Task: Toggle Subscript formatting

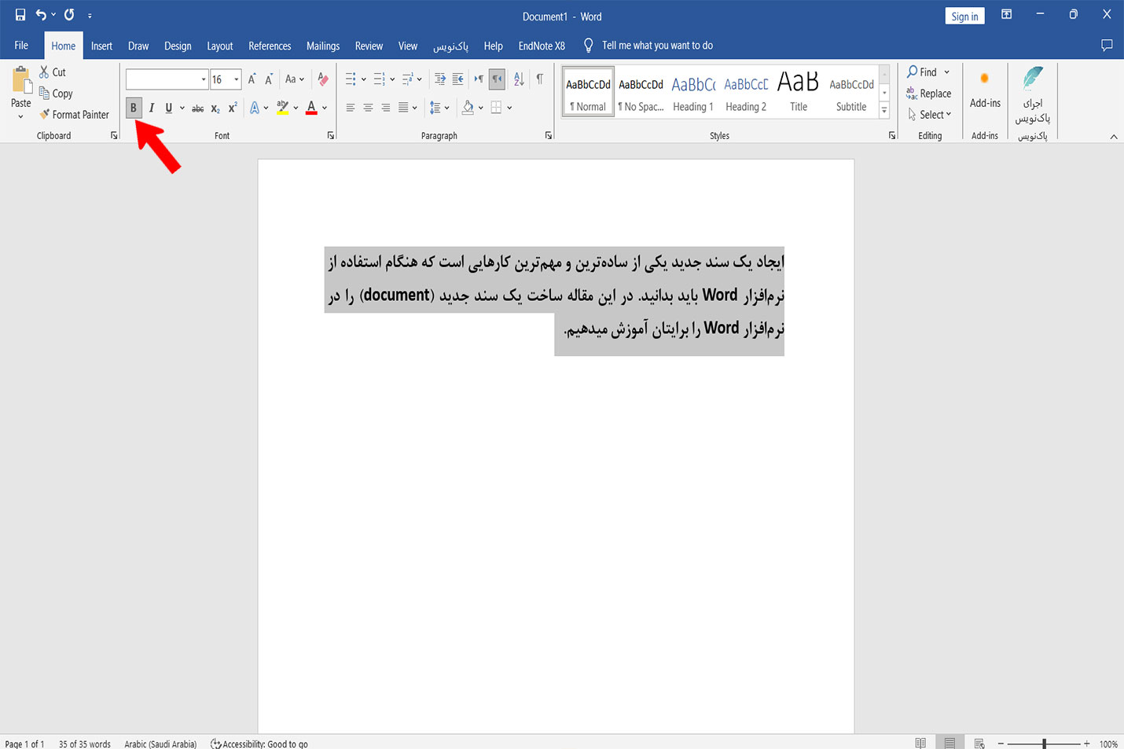Action: [x=215, y=108]
